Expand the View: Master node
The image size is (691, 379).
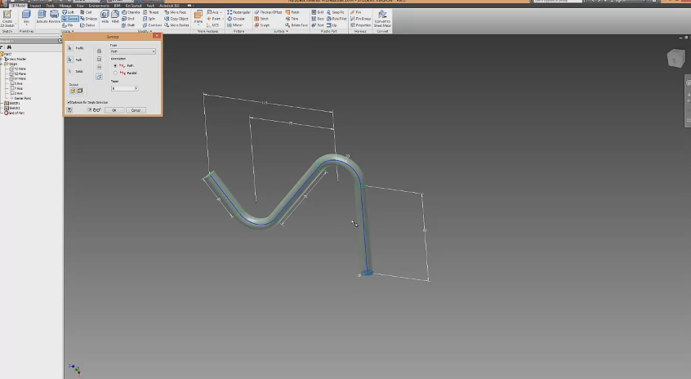(2, 59)
